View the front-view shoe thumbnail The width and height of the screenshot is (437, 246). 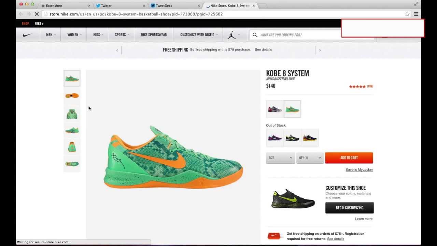72,113
